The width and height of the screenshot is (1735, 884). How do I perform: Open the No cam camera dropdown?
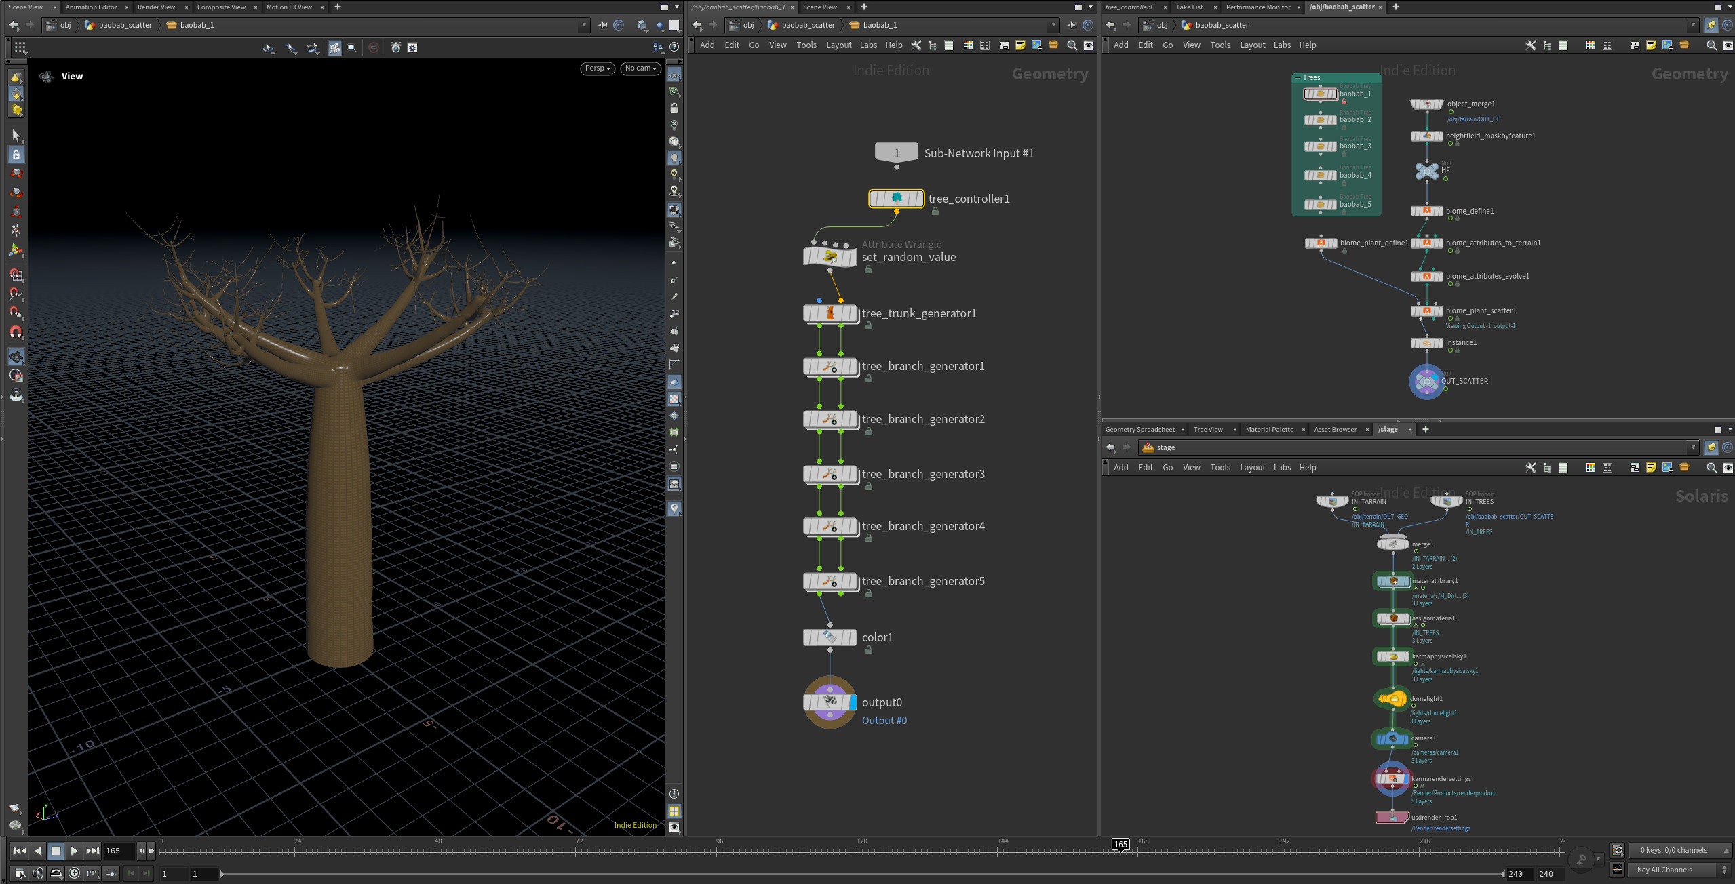[x=640, y=68]
